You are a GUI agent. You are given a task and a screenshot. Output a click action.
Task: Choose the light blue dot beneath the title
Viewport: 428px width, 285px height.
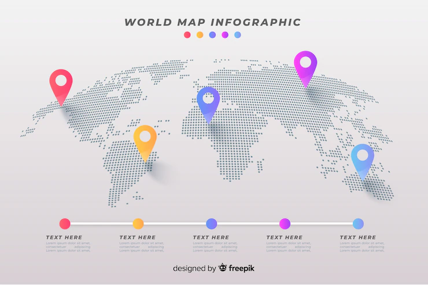coord(238,35)
